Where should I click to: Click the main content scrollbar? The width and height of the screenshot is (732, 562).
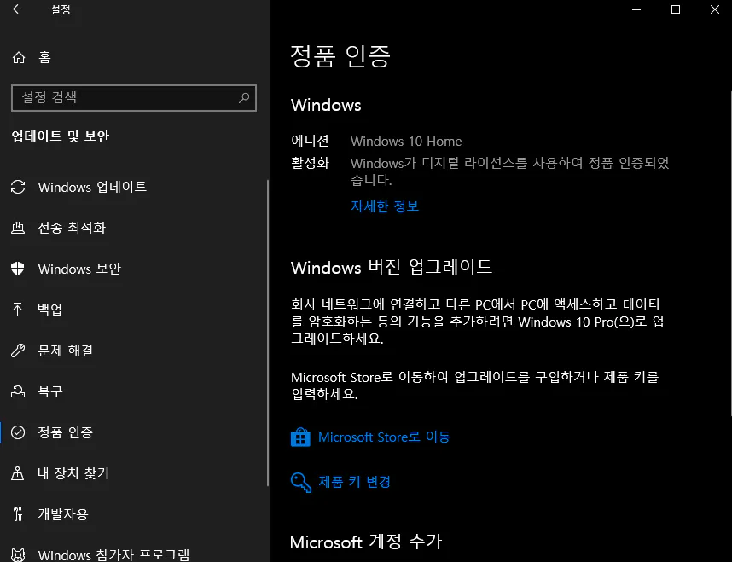[730, 253]
